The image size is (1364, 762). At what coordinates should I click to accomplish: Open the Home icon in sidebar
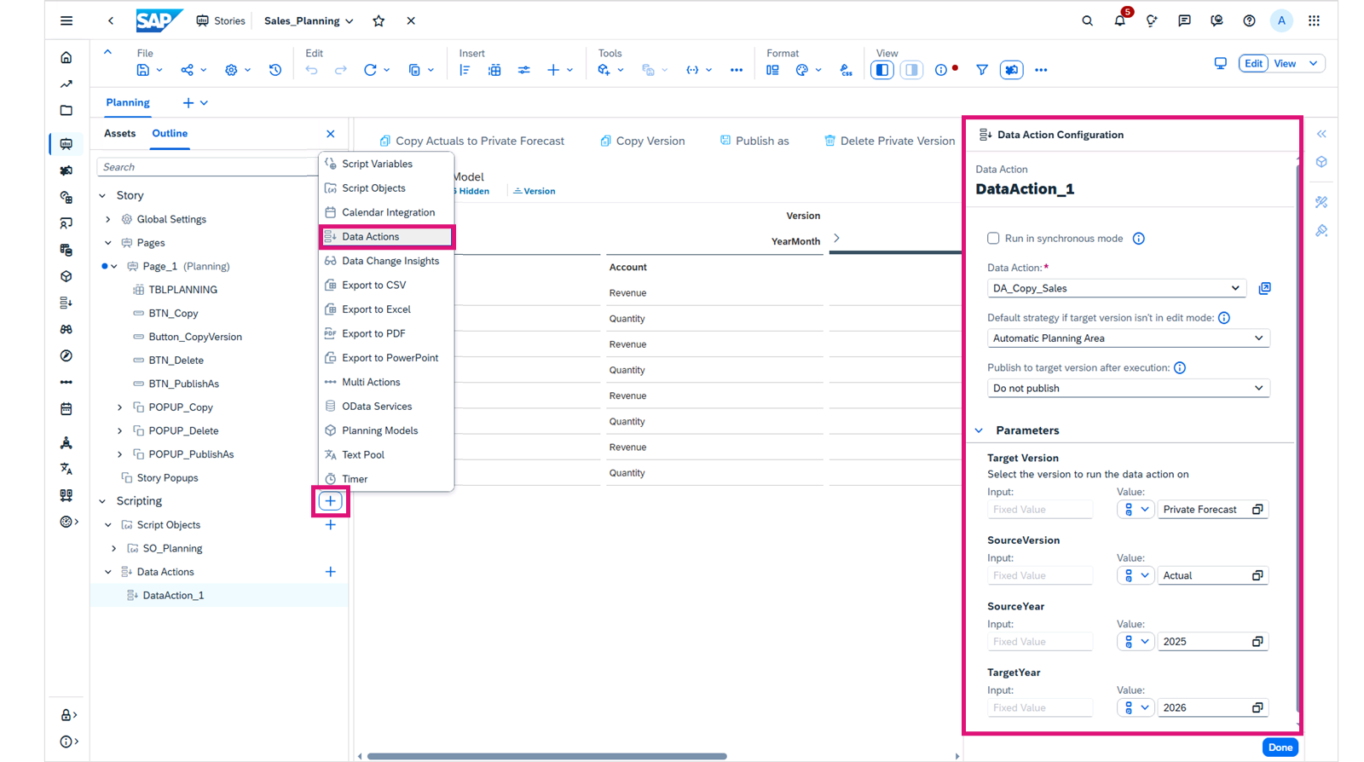pos(66,58)
